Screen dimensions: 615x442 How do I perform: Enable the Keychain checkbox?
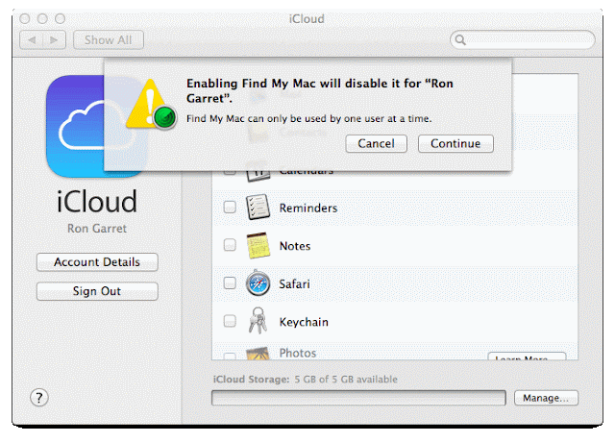[x=230, y=321]
